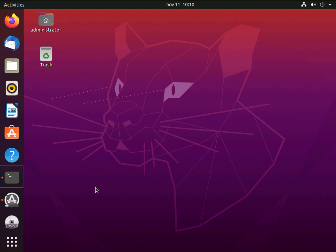This screenshot has width=336, height=252.
Task: Click the DVD disc dock icon
Action: [12, 222]
